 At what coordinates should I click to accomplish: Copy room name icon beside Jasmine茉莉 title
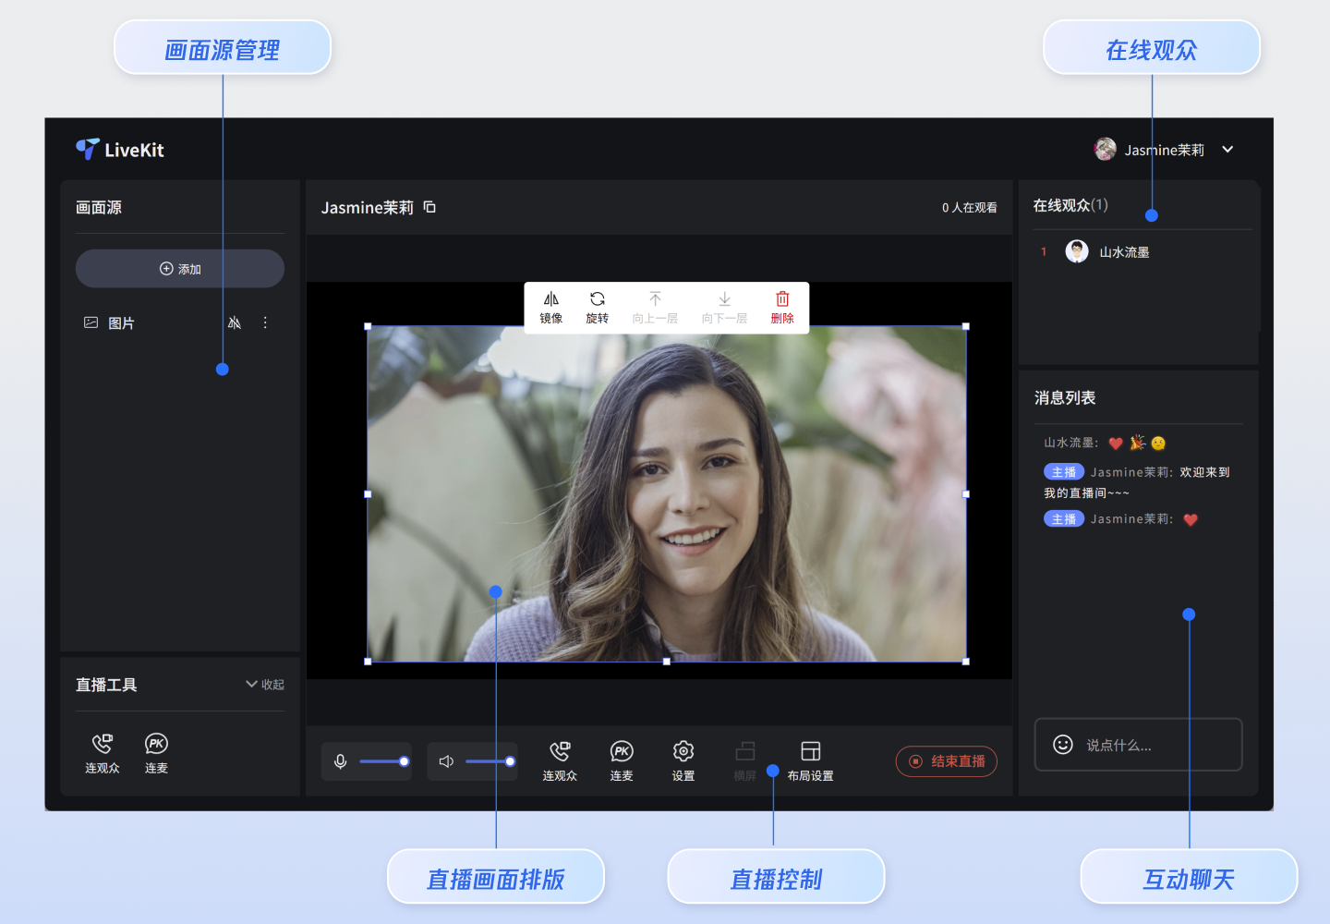pyautogui.click(x=429, y=207)
